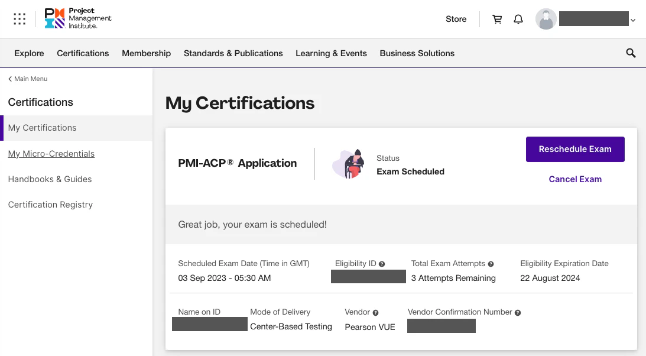This screenshot has height=356, width=646.
Task: Open the Membership menu
Action: [x=146, y=53]
